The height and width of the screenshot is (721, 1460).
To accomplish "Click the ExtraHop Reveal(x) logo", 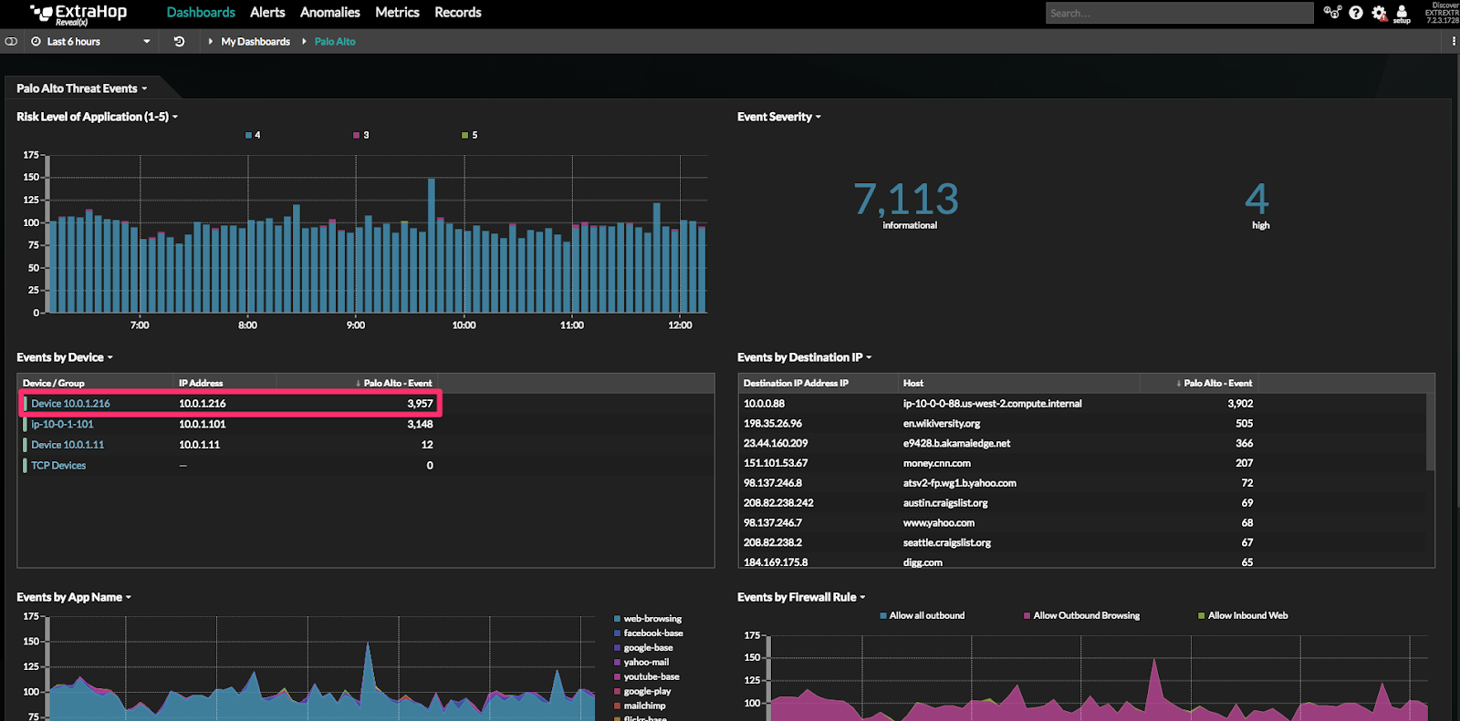I will click(78, 14).
